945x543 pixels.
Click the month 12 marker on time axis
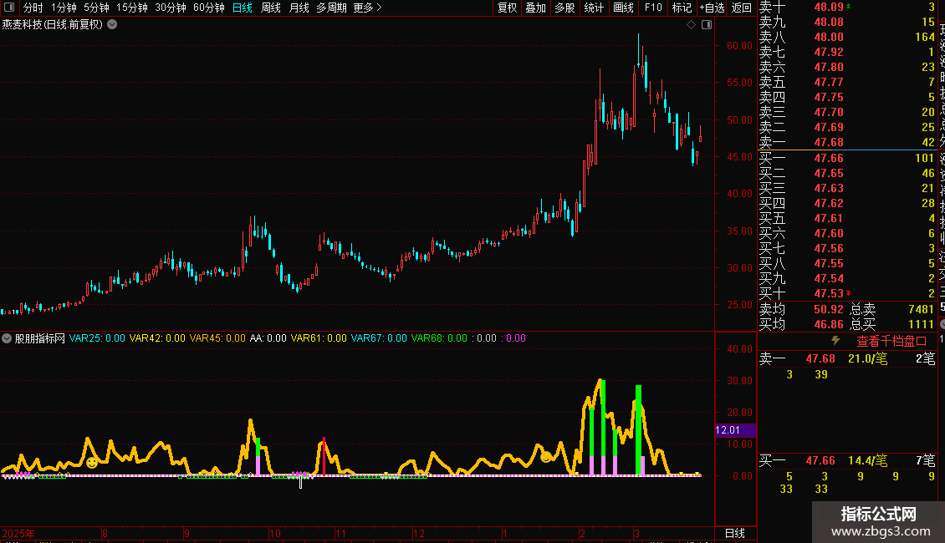point(419,533)
